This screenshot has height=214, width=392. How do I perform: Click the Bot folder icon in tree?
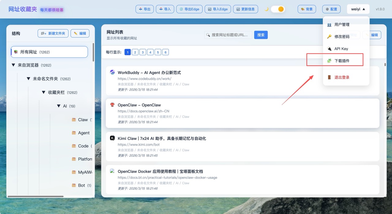(x=74, y=185)
